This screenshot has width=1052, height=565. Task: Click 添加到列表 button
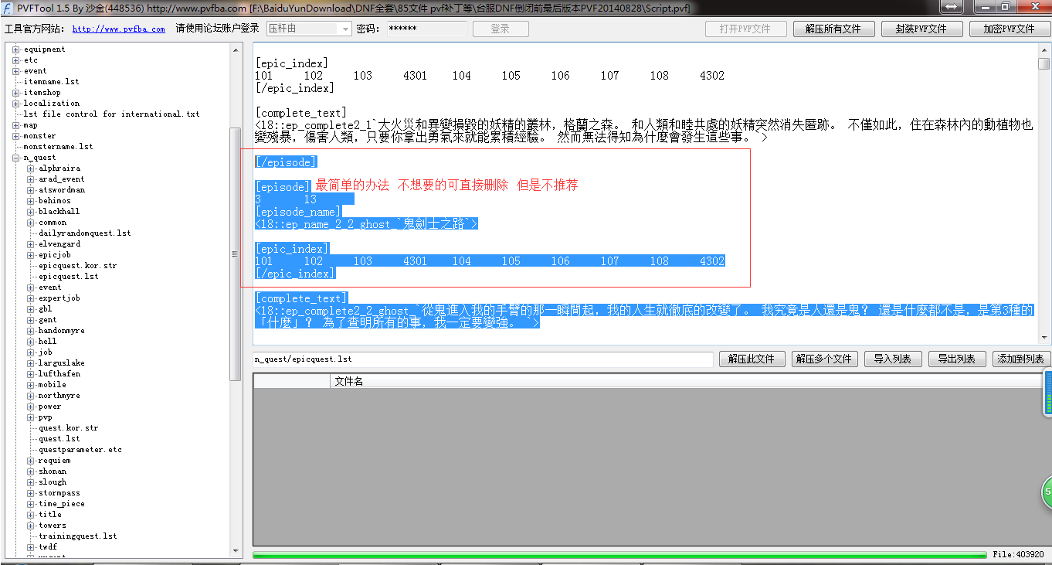(x=1020, y=359)
